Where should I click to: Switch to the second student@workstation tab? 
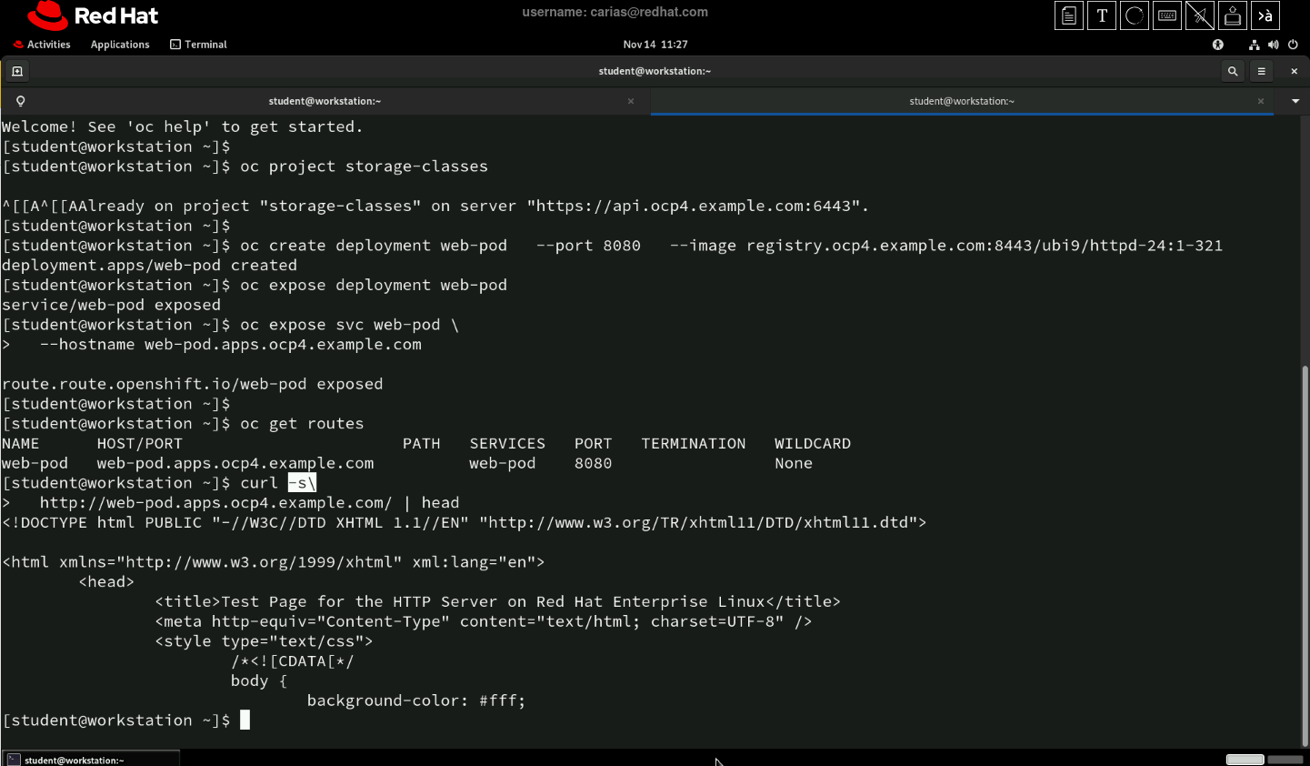pyautogui.click(x=962, y=101)
